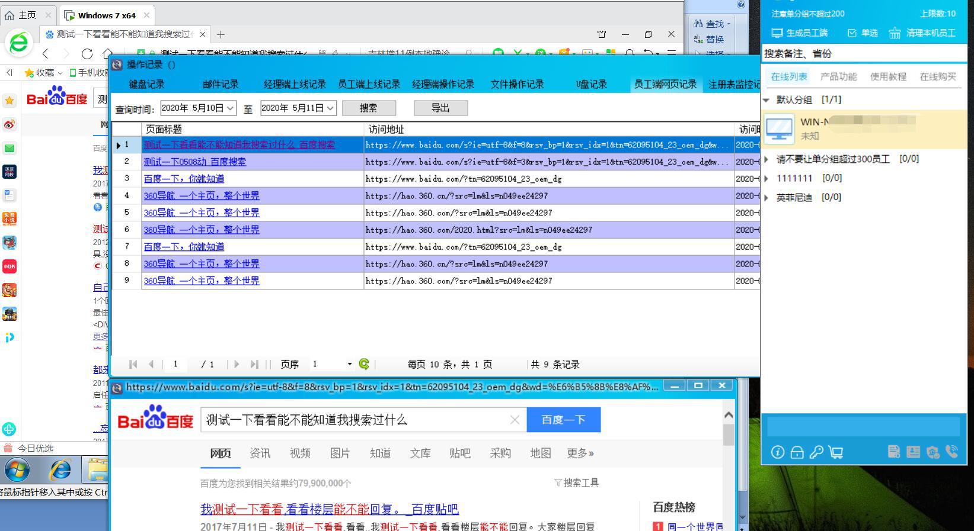Click 清理本机员工 cleanup icon
Viewport: 974px width, 531px height.
(895, 33)
